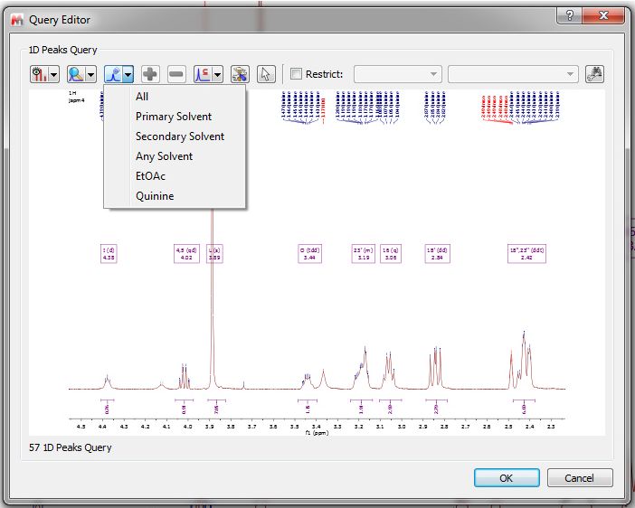Image resolution: width=635 pixels, height=508 pixels.
Task: Choose "All" from the compound menu
Action: 142,97
